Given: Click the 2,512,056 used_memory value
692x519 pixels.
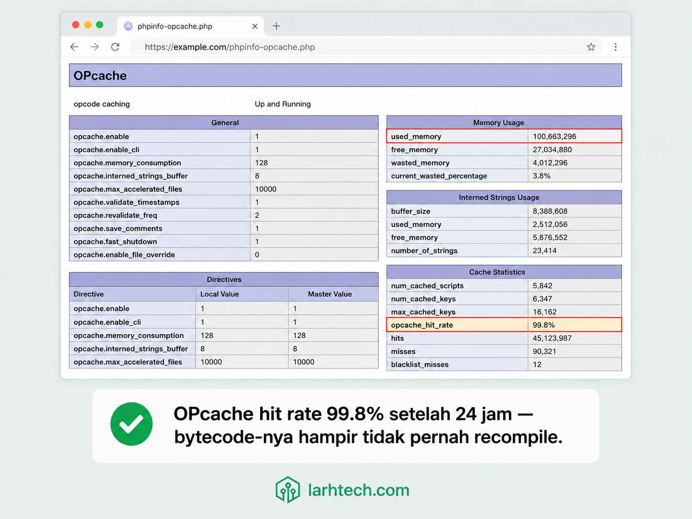Looking at the screenshot, I should coord(550,225).
